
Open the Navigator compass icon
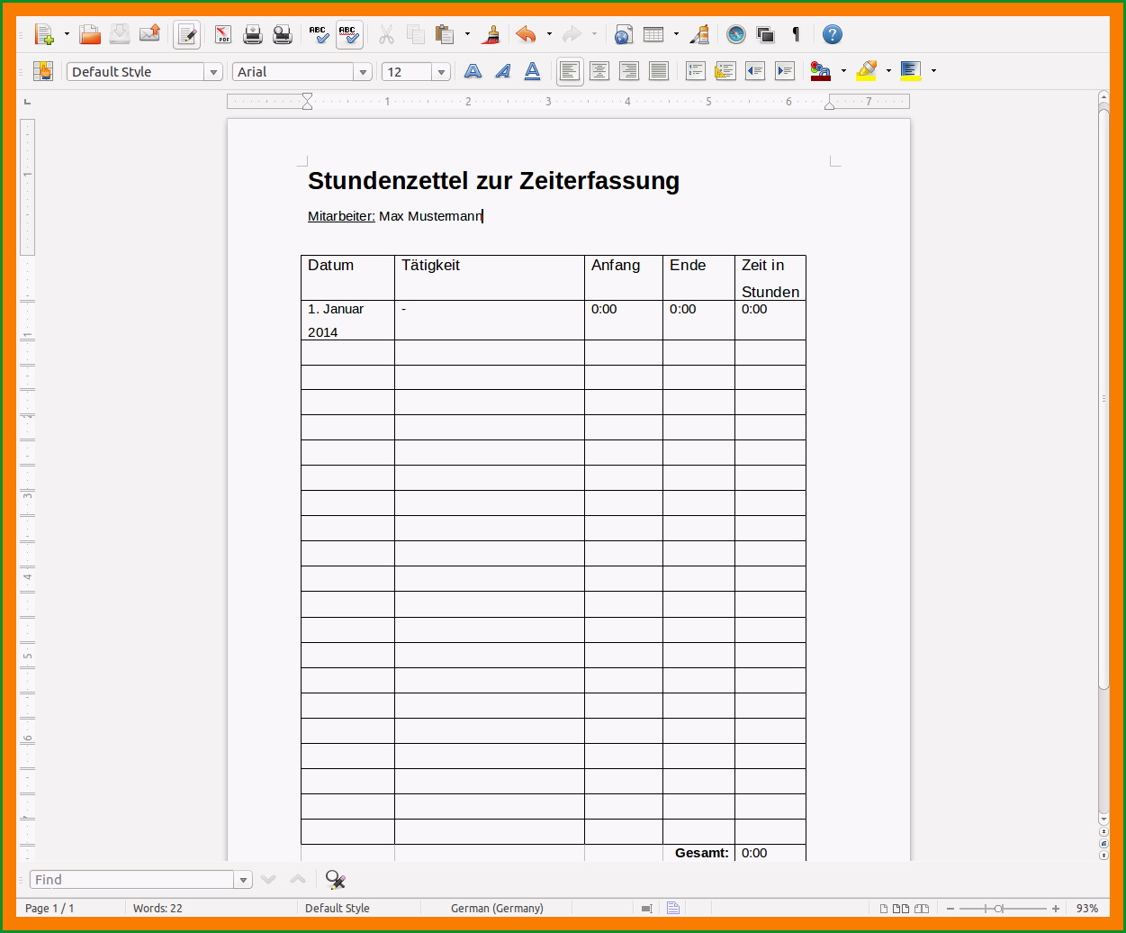(x=736, y=35)
